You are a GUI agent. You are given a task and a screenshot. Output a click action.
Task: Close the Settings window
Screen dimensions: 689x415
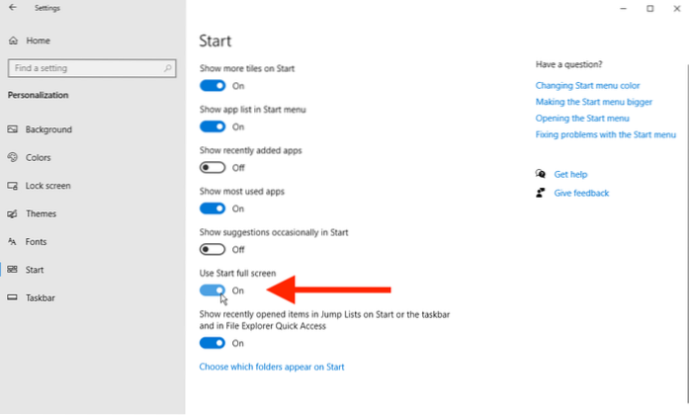click(677, 8)
